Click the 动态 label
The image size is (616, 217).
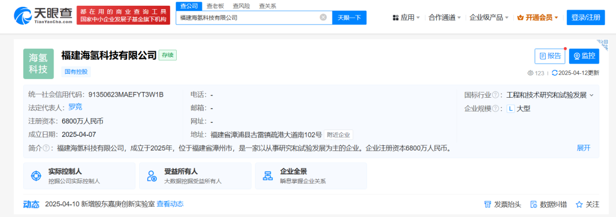coord(31,205)
